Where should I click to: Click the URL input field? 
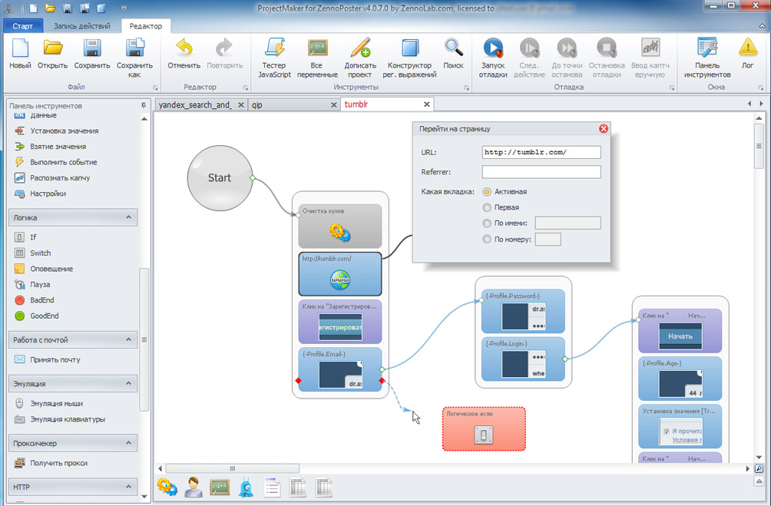(x=541, y=152)
